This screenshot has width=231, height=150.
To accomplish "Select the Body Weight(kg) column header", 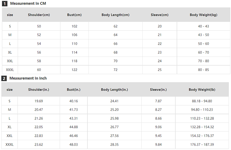I will [x=204, y=15].
